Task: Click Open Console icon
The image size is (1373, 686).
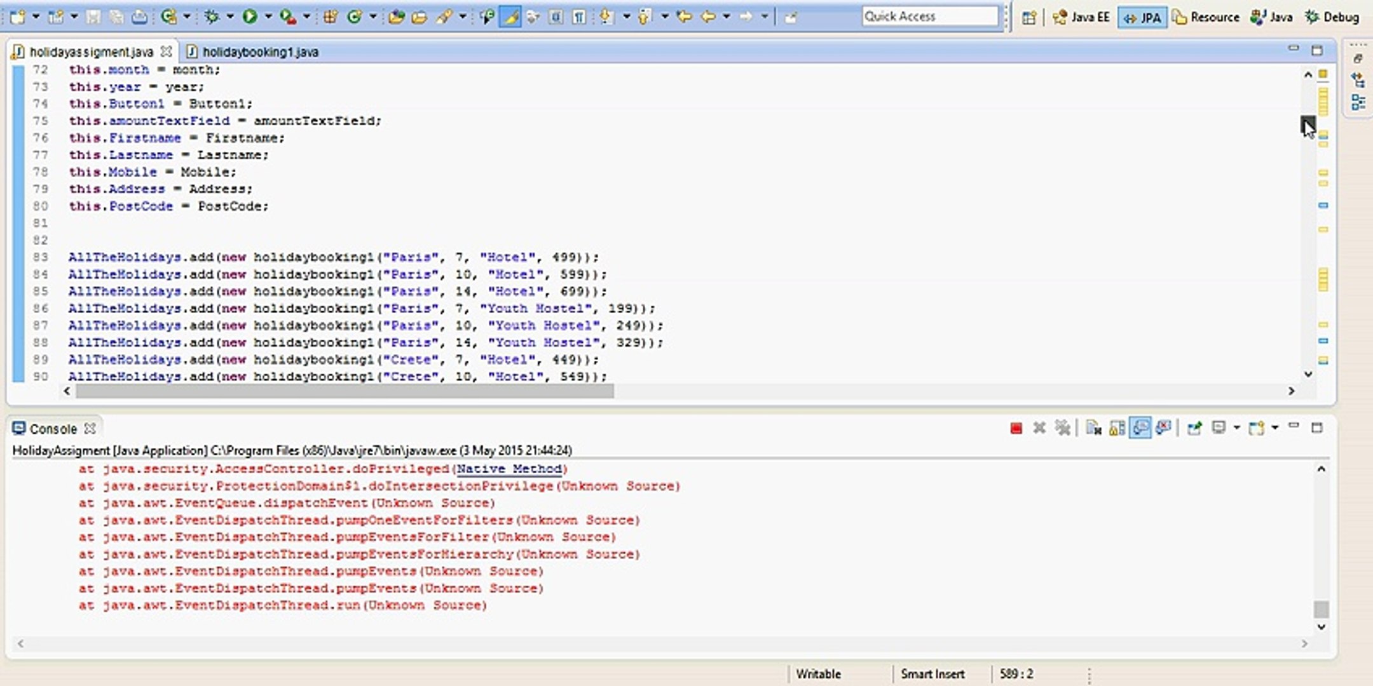Action: tap(1256, 428)
